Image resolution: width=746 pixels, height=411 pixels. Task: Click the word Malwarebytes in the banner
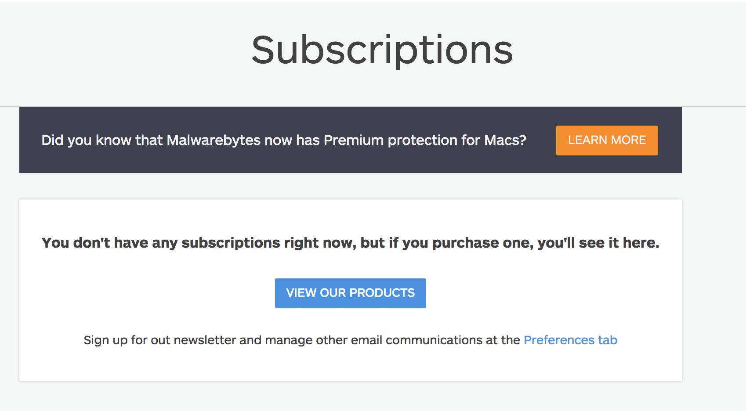pos(214,141)
